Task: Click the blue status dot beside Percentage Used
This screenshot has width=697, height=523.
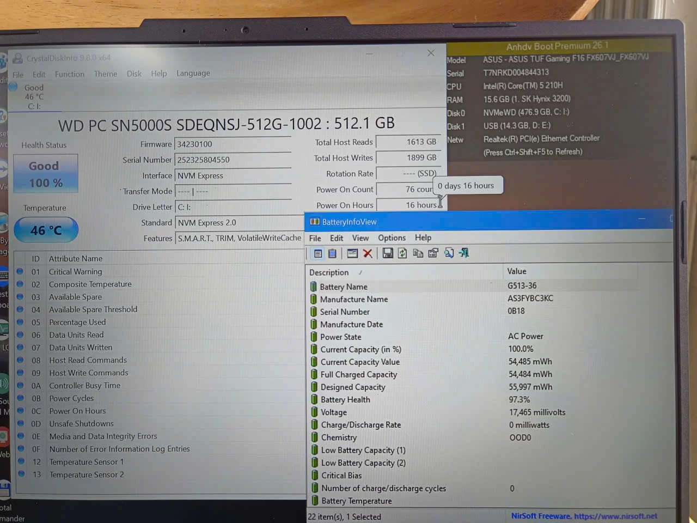Action: (20, 322)
